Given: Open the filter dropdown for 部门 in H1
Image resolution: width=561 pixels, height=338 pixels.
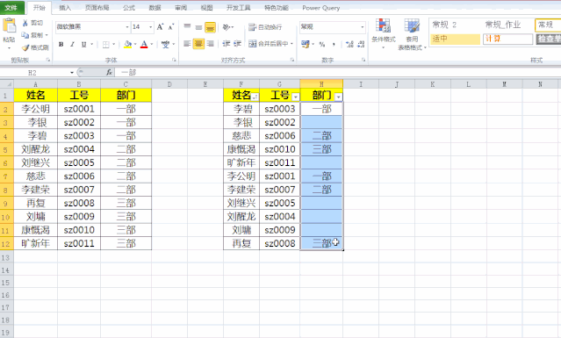Looking at the screenshot, I should pos(339,97).
